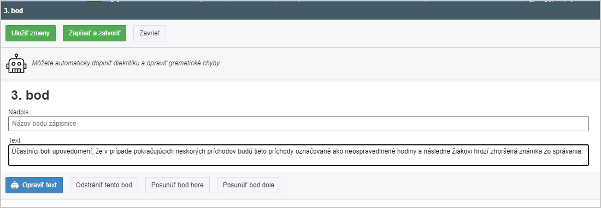Click the textarea resize handle corner
Viewport: 601px width, 208px height.
[x=585, y=163]
